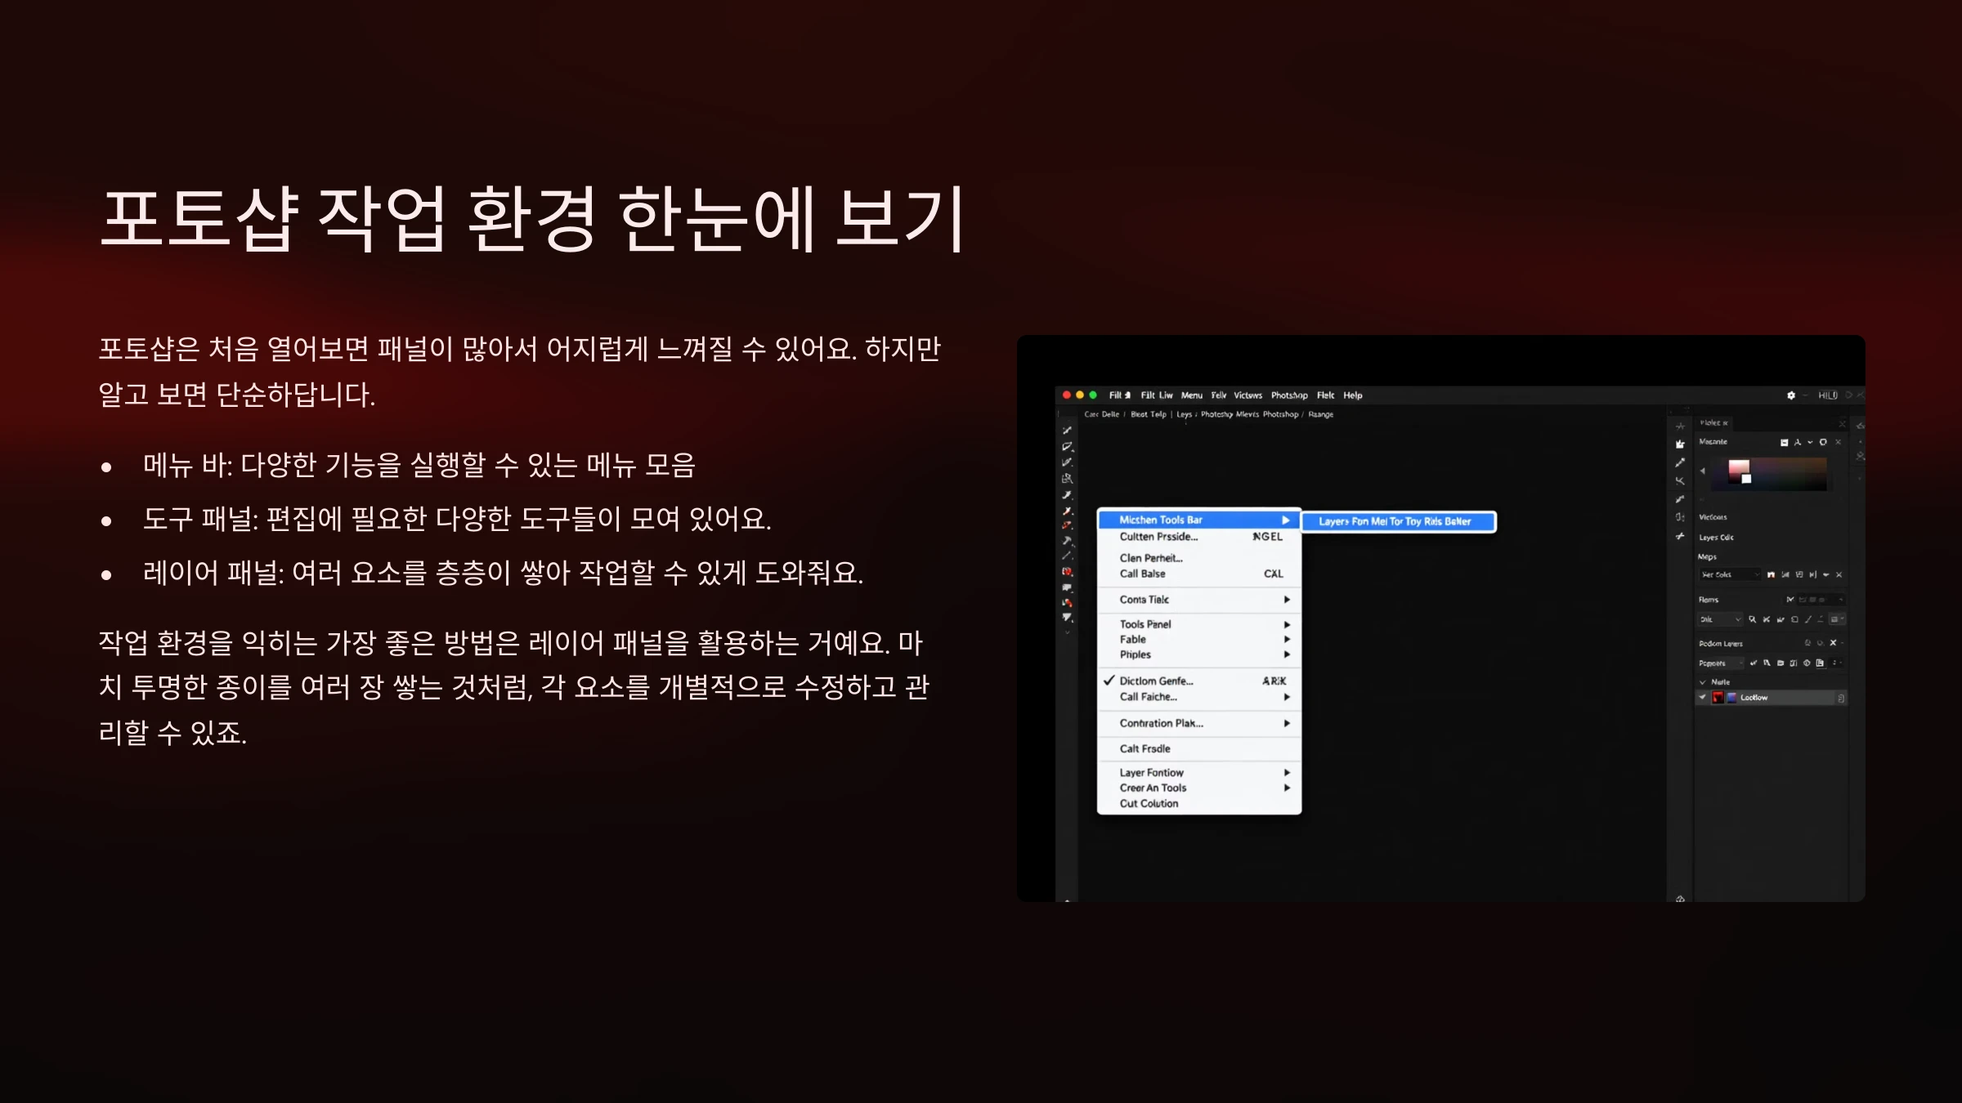The width and height of the screenshot is (1962, 1103).
Task: Select the Eyedropper tool in the left toolbar
Action: [x=1067, y=494]
